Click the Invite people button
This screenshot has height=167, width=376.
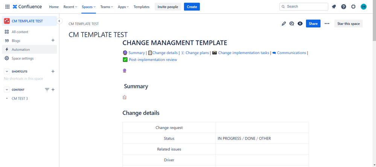[x=168, y=7]
